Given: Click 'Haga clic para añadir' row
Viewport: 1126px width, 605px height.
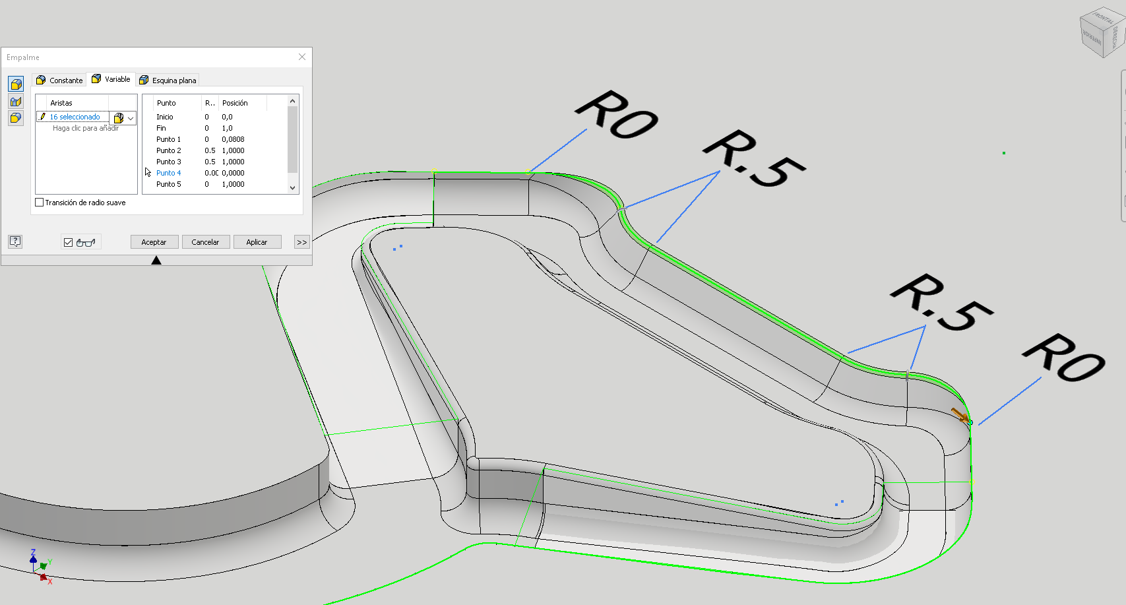Looking at the screenshot, I should coord(86,128).
